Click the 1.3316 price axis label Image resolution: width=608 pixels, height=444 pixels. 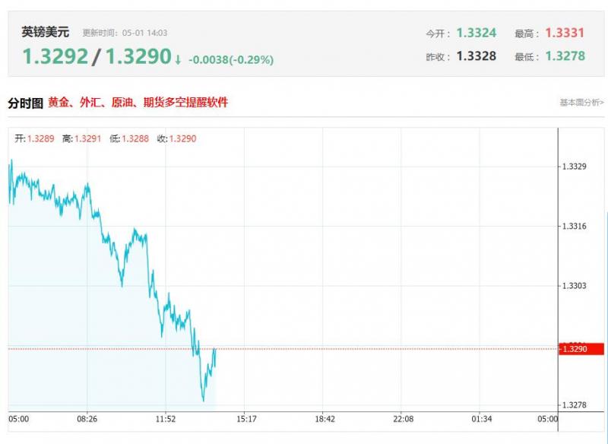[x=573, y=227]
